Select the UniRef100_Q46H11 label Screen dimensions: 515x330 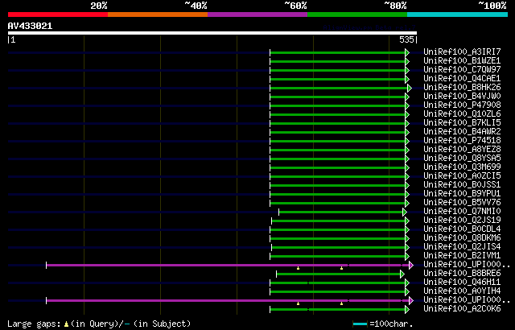click(462, 283)
